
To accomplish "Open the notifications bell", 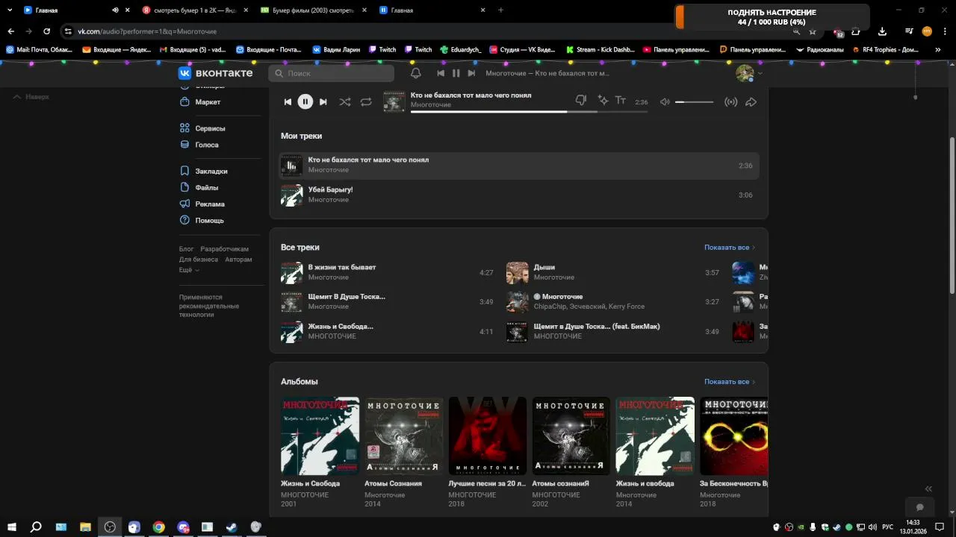I will [416, 73].
